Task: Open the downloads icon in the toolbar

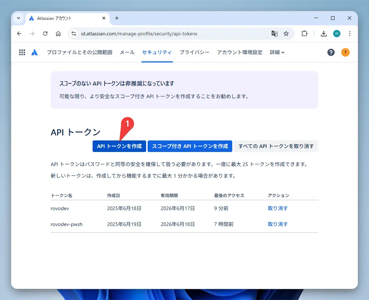Action: point(323,34)
